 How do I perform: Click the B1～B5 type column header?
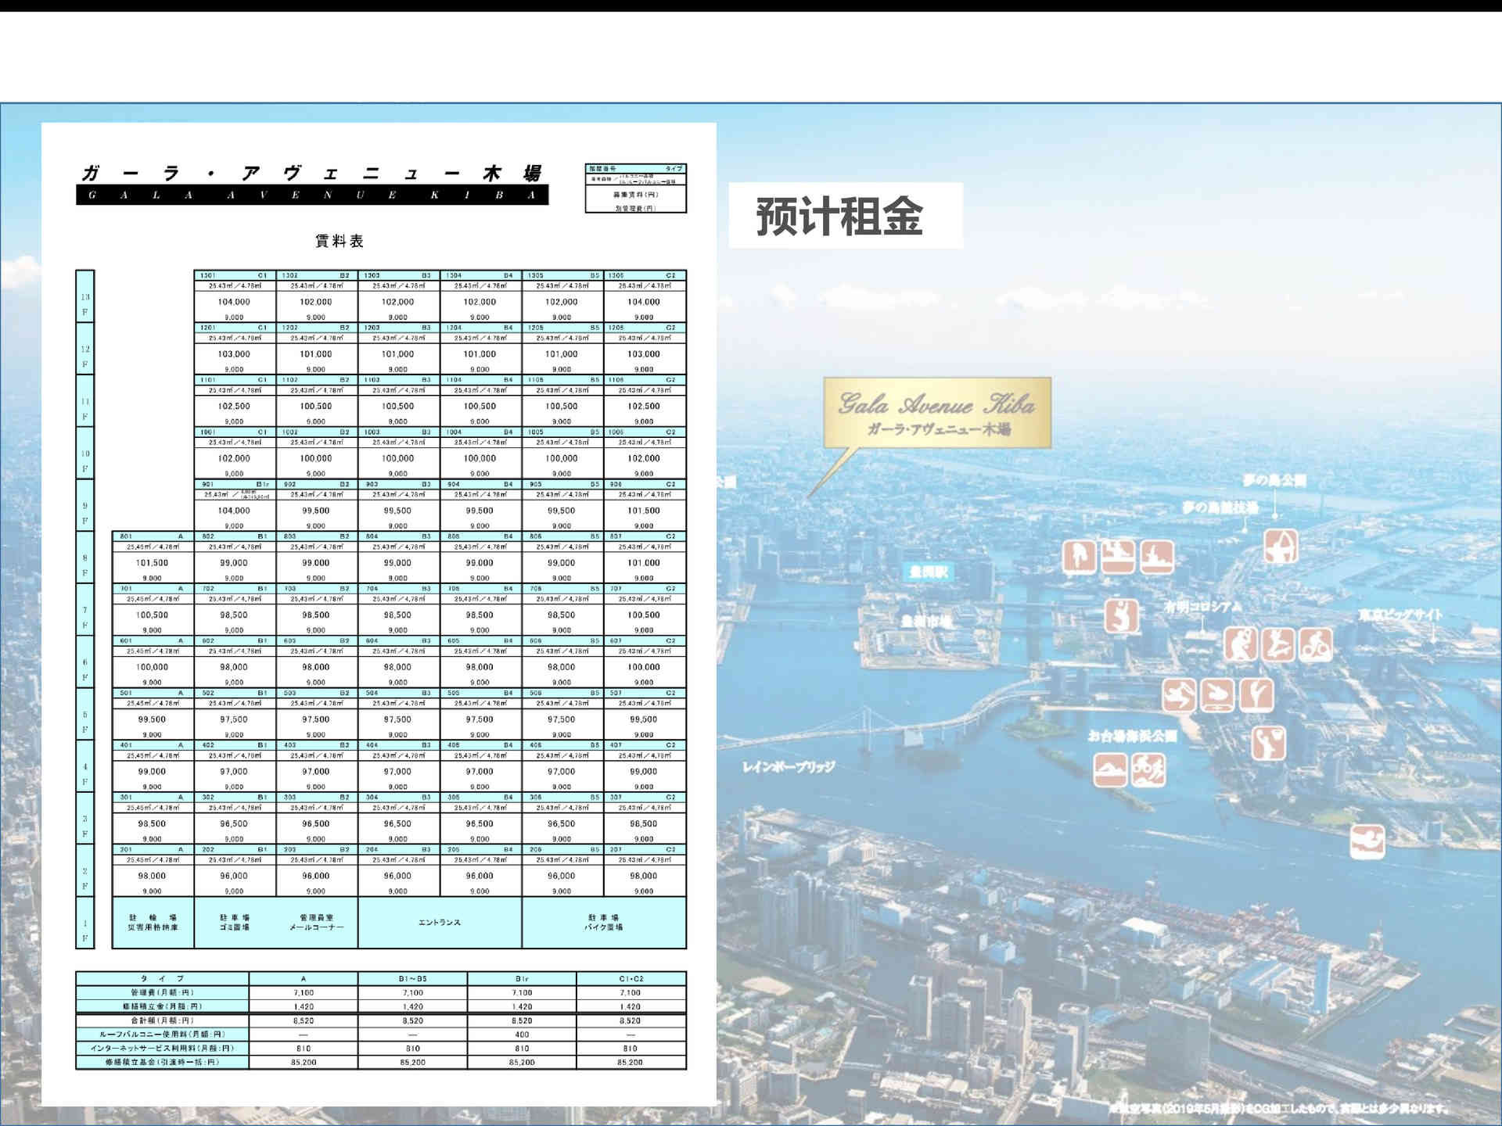coord(413,979)
